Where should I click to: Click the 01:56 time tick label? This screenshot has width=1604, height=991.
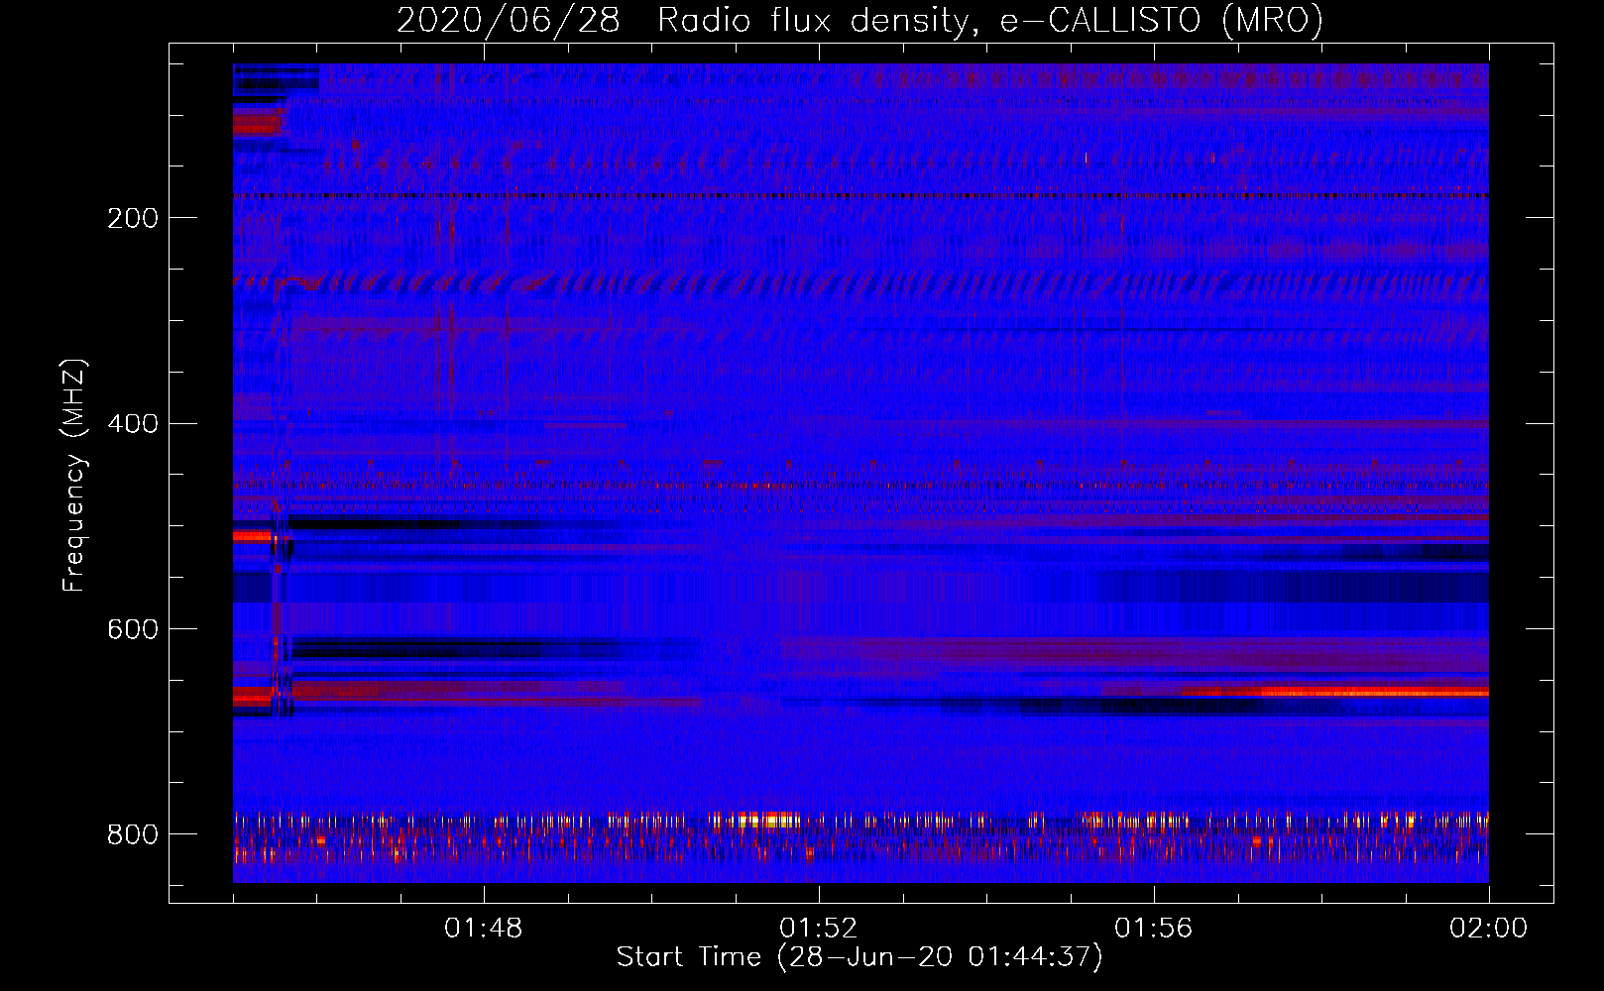tap(1154, 929)
